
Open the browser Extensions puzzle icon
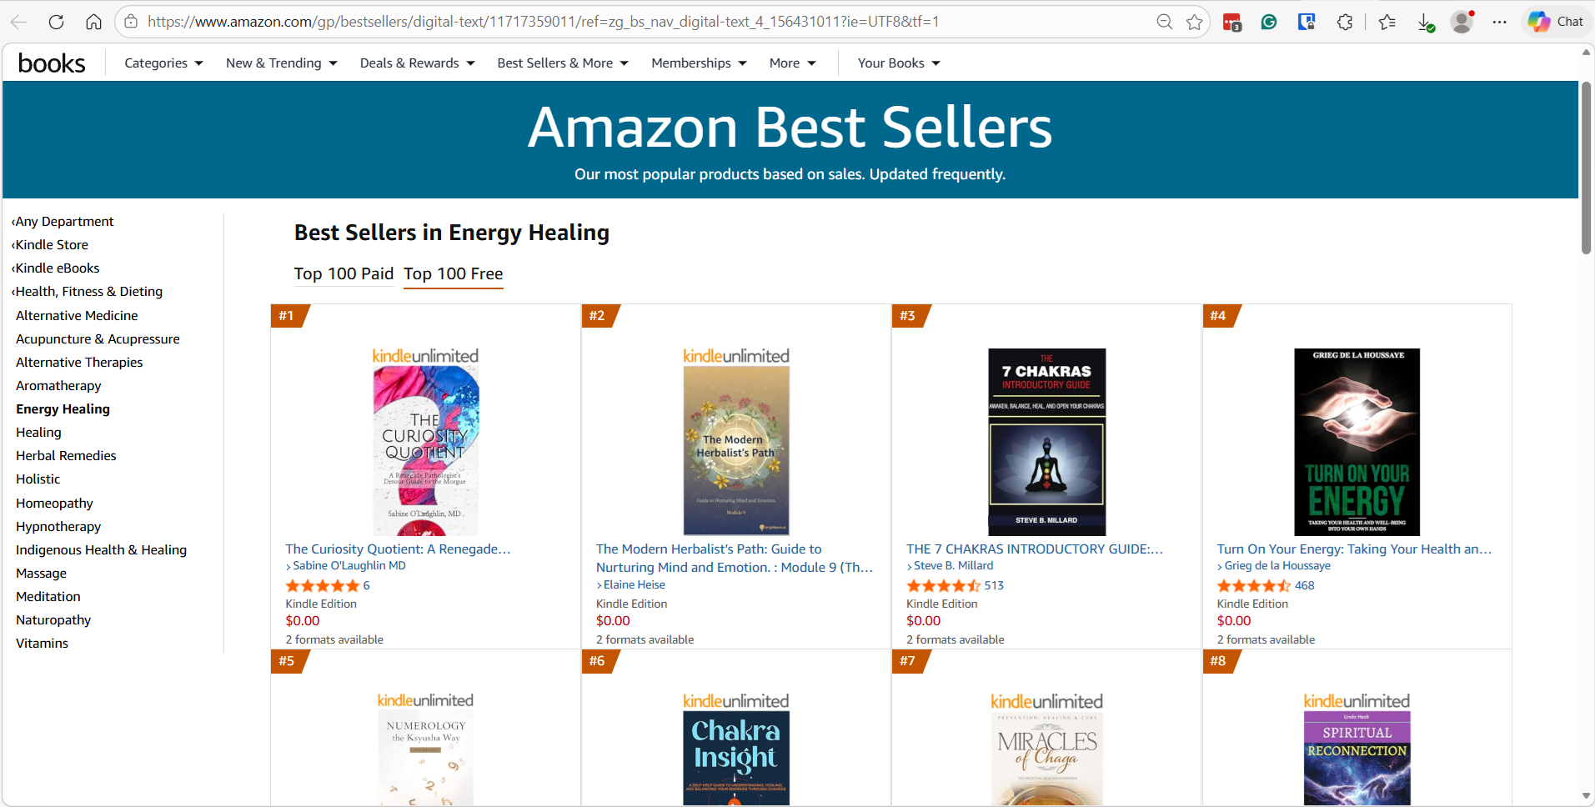coord(1344,22)
